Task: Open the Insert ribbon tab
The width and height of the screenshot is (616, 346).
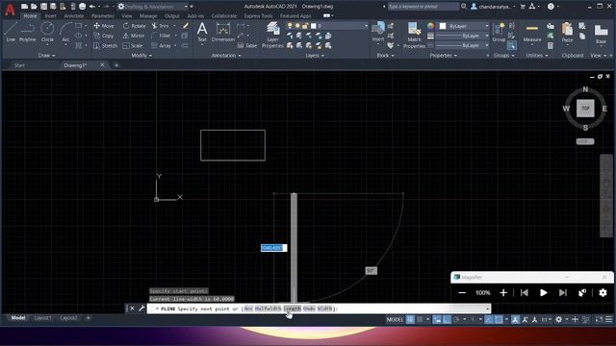Action: click(50, 16)
